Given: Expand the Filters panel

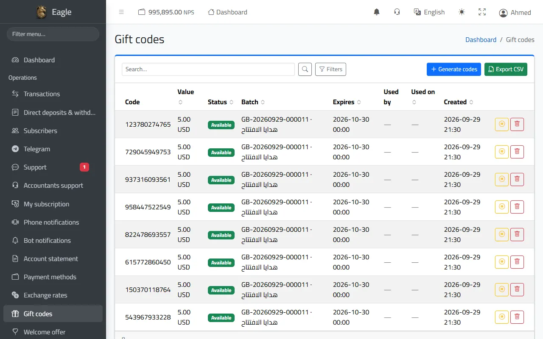Looking at the screenshot, I should [x=330, y=69].
